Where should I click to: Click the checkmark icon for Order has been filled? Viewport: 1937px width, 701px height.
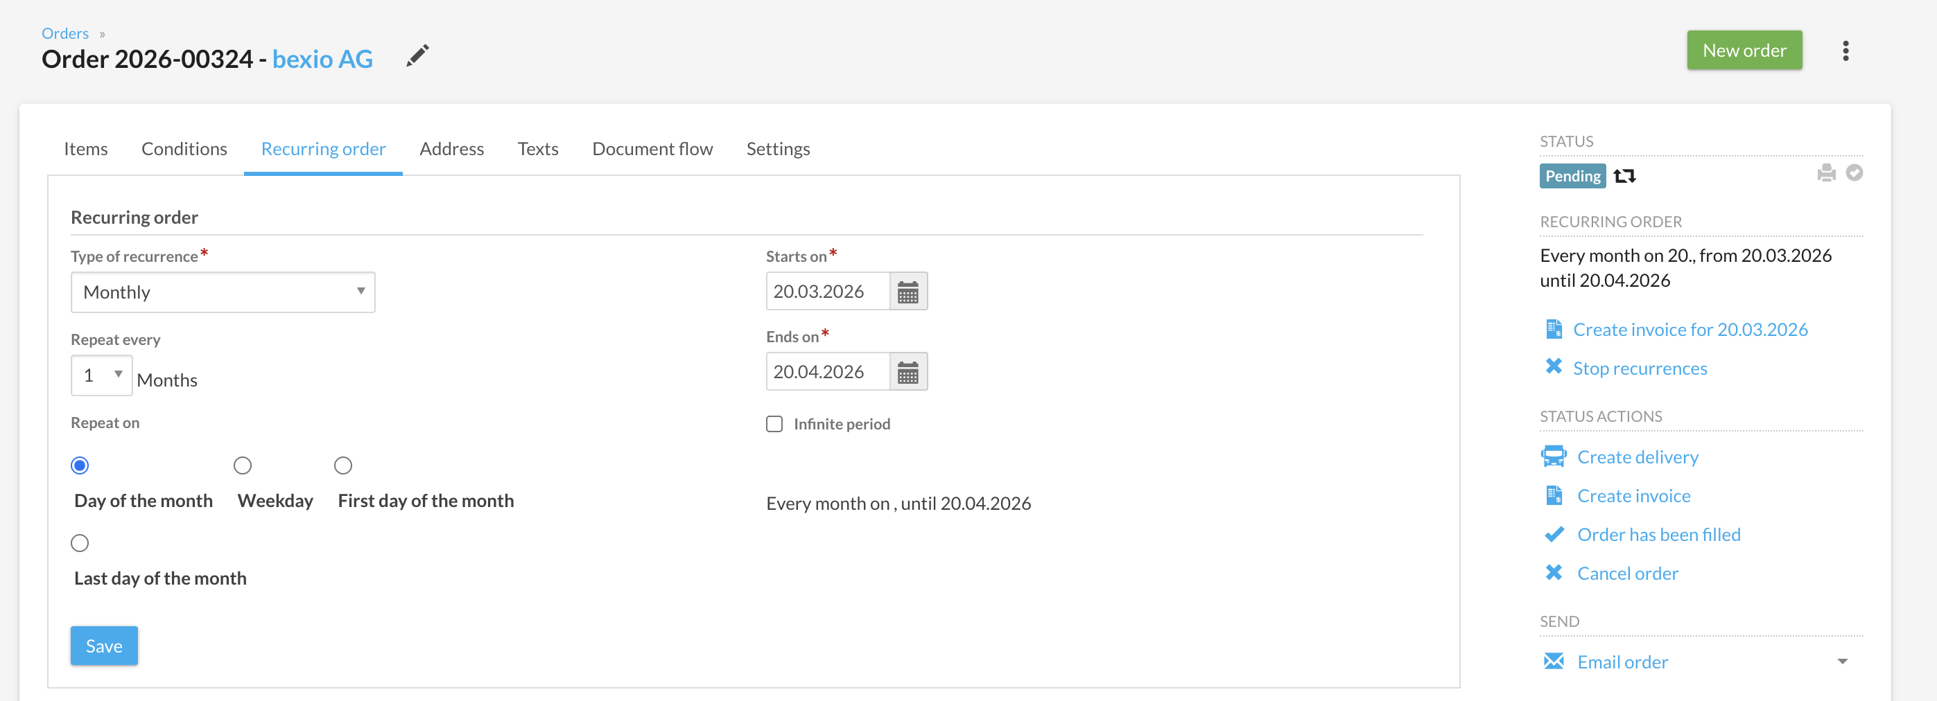1554,534
